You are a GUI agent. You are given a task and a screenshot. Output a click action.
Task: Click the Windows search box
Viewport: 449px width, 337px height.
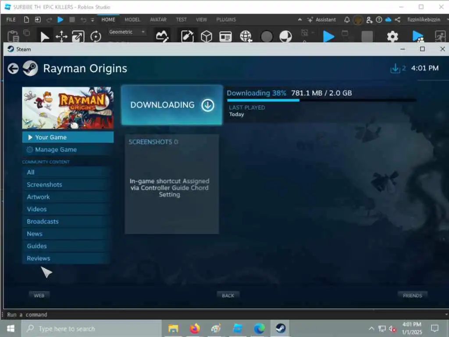click(x=92, y=328)
